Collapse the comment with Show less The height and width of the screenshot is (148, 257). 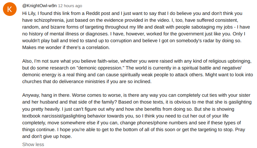33,144
